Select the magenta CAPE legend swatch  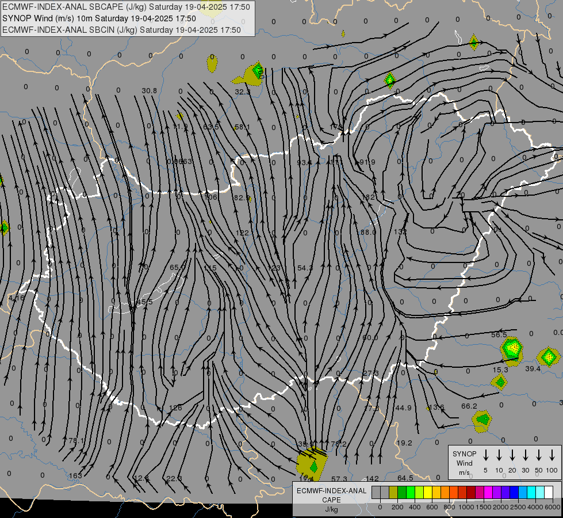pyautogui.click(x=488, y=493)
